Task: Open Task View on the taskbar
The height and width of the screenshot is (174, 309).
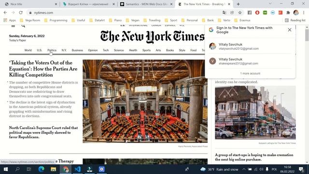Action: [29, 169]
